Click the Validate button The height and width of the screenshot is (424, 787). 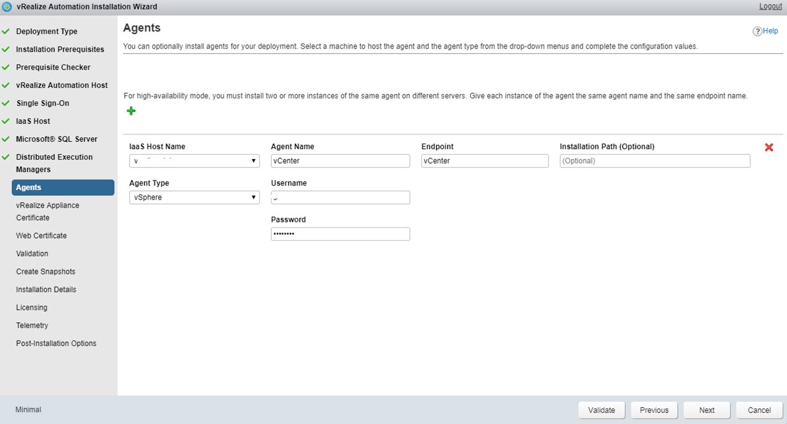(x=602, y=410)
